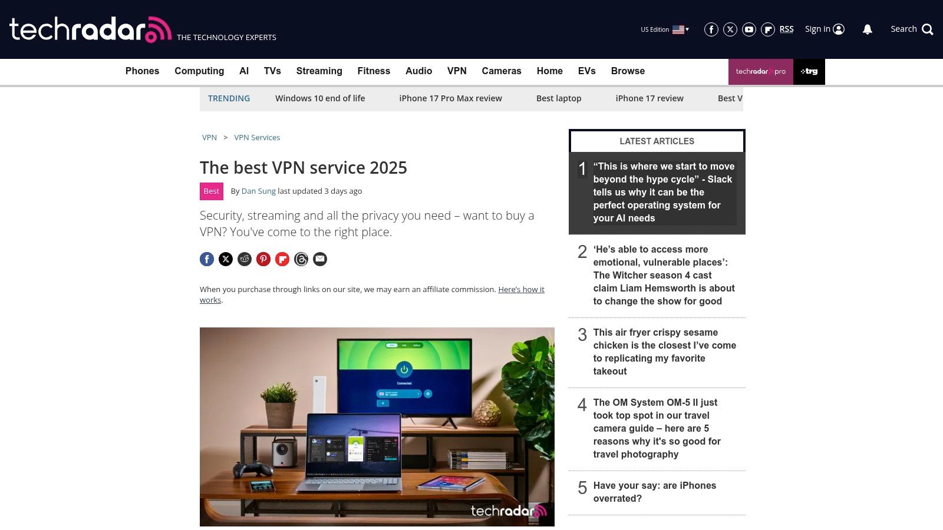Open trending iPhone 17 Pro Max review
The height and width of the screenshot is (530, 943).
pos(450,98)
